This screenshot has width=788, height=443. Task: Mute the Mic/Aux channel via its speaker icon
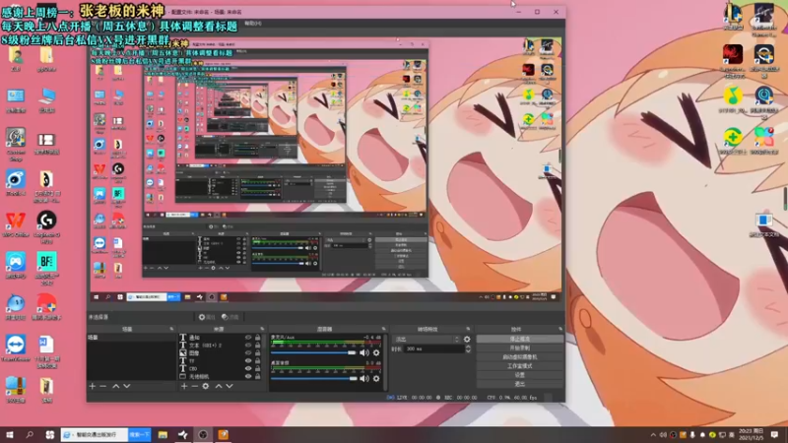point(364,352)
